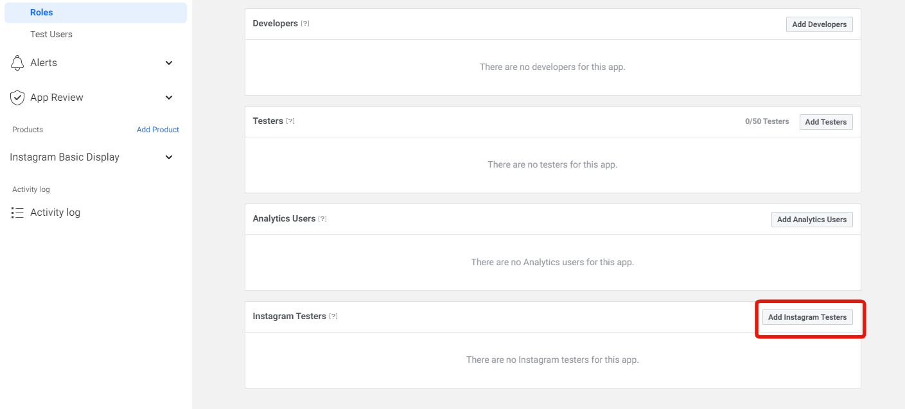
Task: Open Test Users from the sidebar
Action: pos(51,33)
